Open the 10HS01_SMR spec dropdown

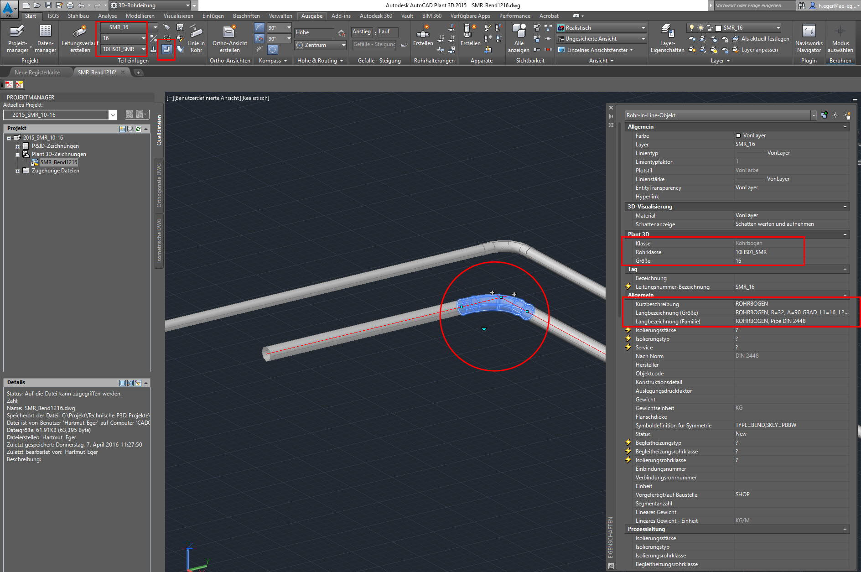143,49
